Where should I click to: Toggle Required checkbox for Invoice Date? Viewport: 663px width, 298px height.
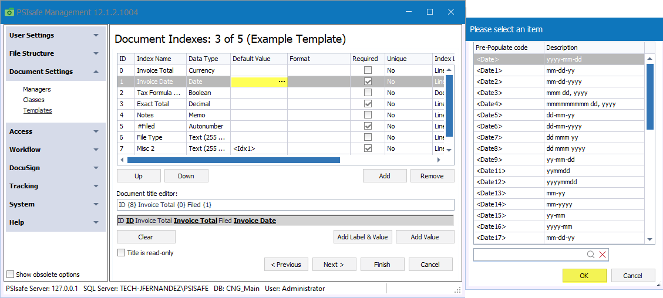click(368, 82)
